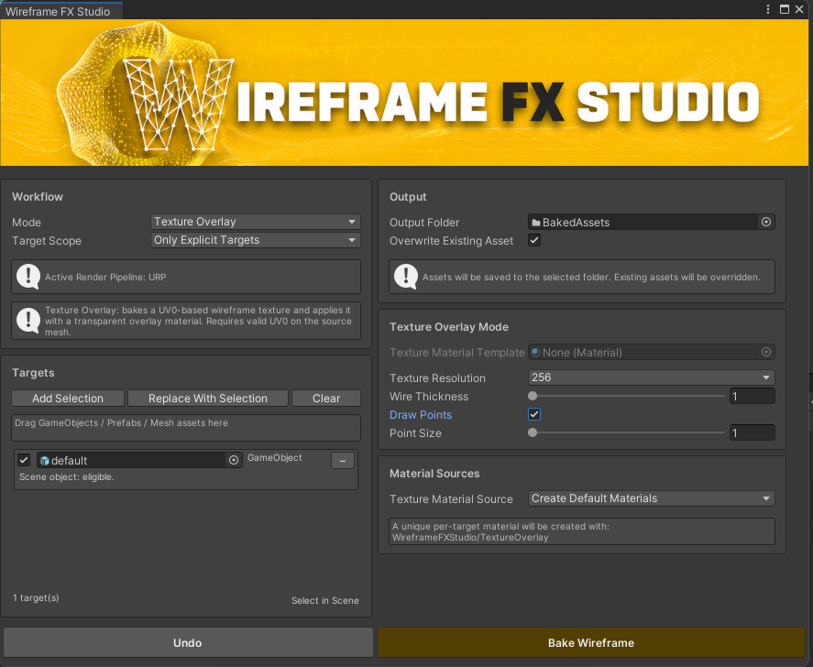Click the Texture Overlay description info icon
Image resolution: width=813 pixels, height=667 pixels.
[28, 321]
